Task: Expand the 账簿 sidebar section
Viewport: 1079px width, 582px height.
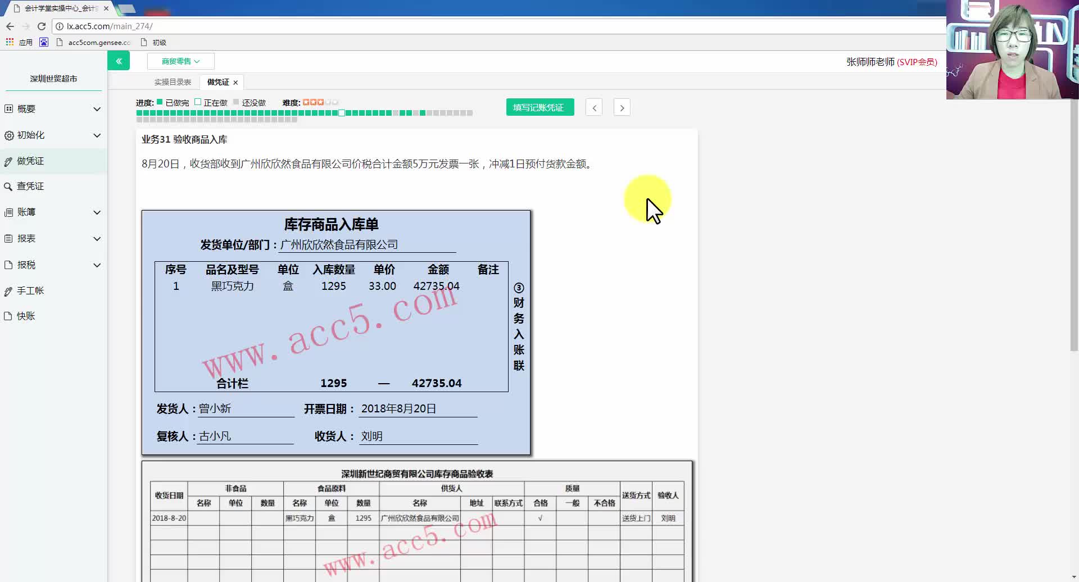Action: 25,212
